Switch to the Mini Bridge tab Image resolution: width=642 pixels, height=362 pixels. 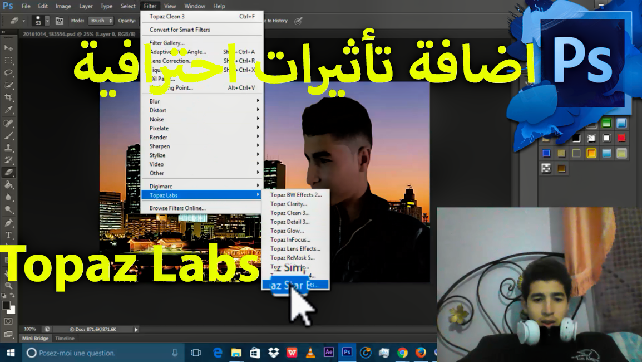(35, 338)
